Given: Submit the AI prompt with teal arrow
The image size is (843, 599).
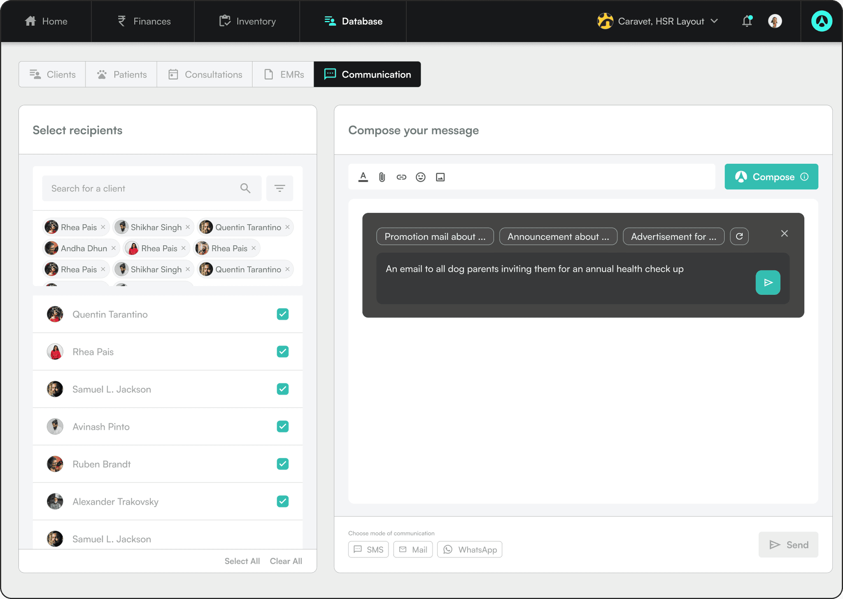Looking at the screenshot, I should coord(767,282).
